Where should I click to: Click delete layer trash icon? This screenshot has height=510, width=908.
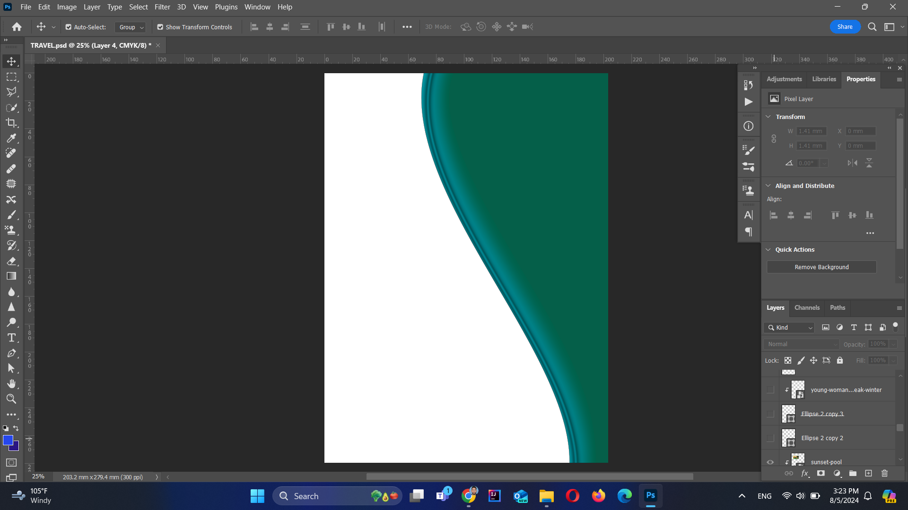pos(884,473)
